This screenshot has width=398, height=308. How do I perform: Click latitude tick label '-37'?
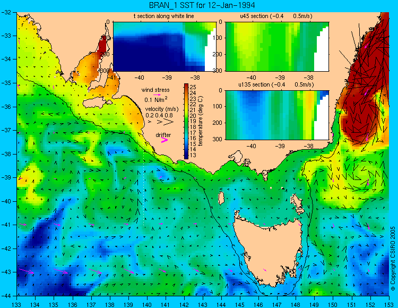(6, 130)
